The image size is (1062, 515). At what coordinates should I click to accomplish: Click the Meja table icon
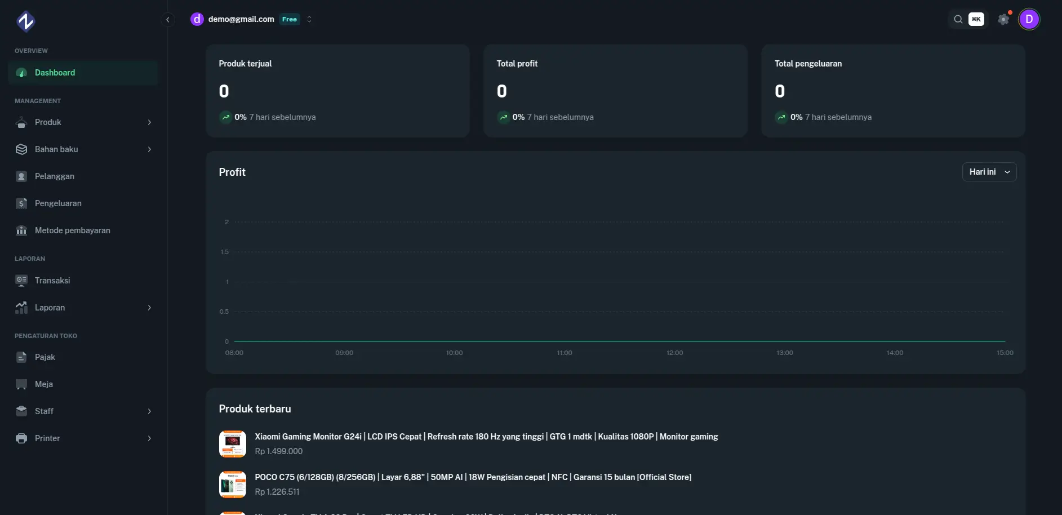[21, 384]
